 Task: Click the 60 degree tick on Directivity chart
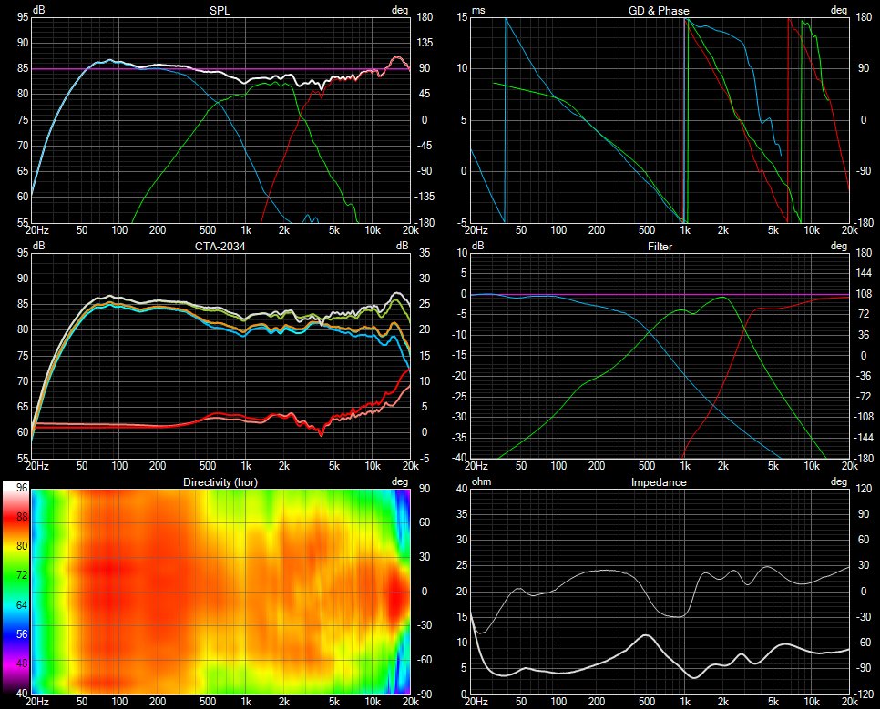[x=425, y=522]
